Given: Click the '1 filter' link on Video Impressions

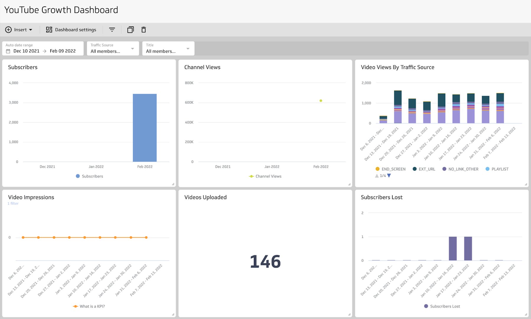Looking at the screenshot, I should click(13, 204).
